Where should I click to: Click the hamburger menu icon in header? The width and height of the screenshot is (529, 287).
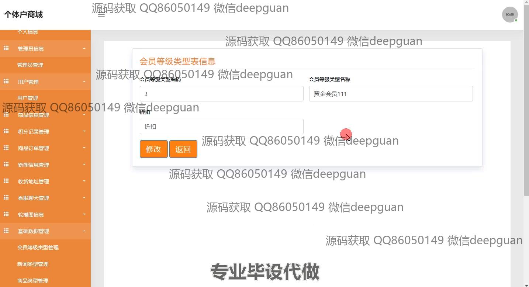[x=101, y=14]
